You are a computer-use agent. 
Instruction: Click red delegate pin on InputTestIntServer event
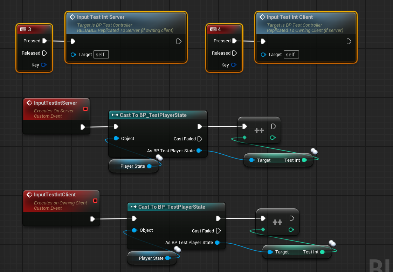(x=85, y=109)
